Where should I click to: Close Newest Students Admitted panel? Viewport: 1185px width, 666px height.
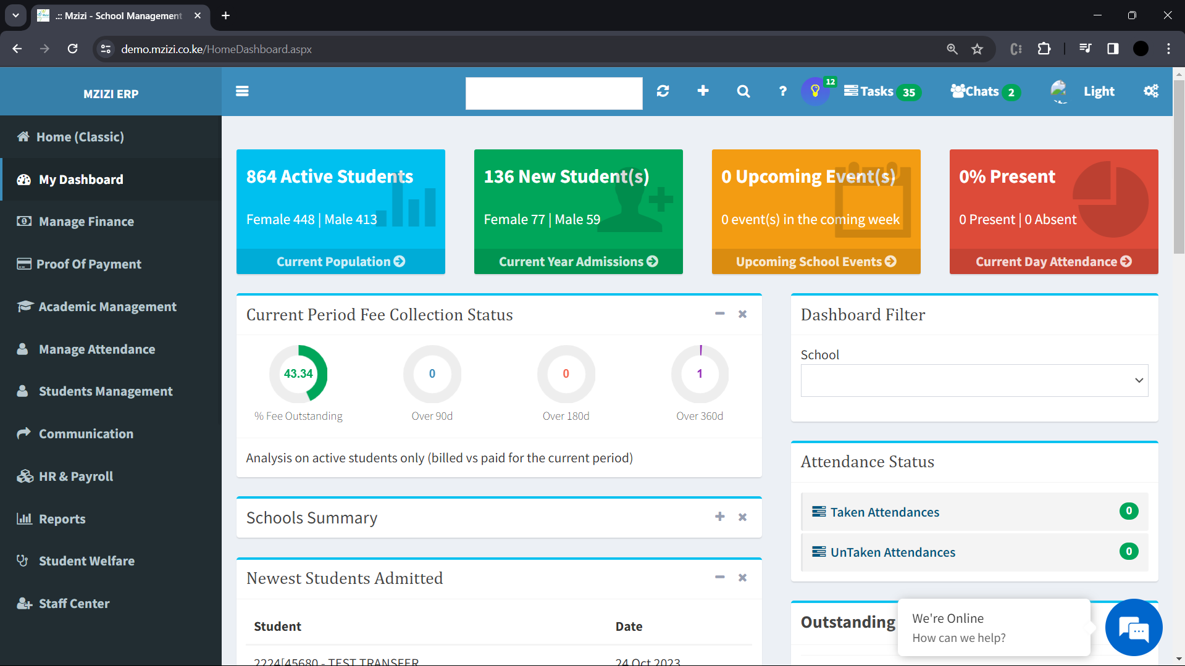tap(743, 578)
